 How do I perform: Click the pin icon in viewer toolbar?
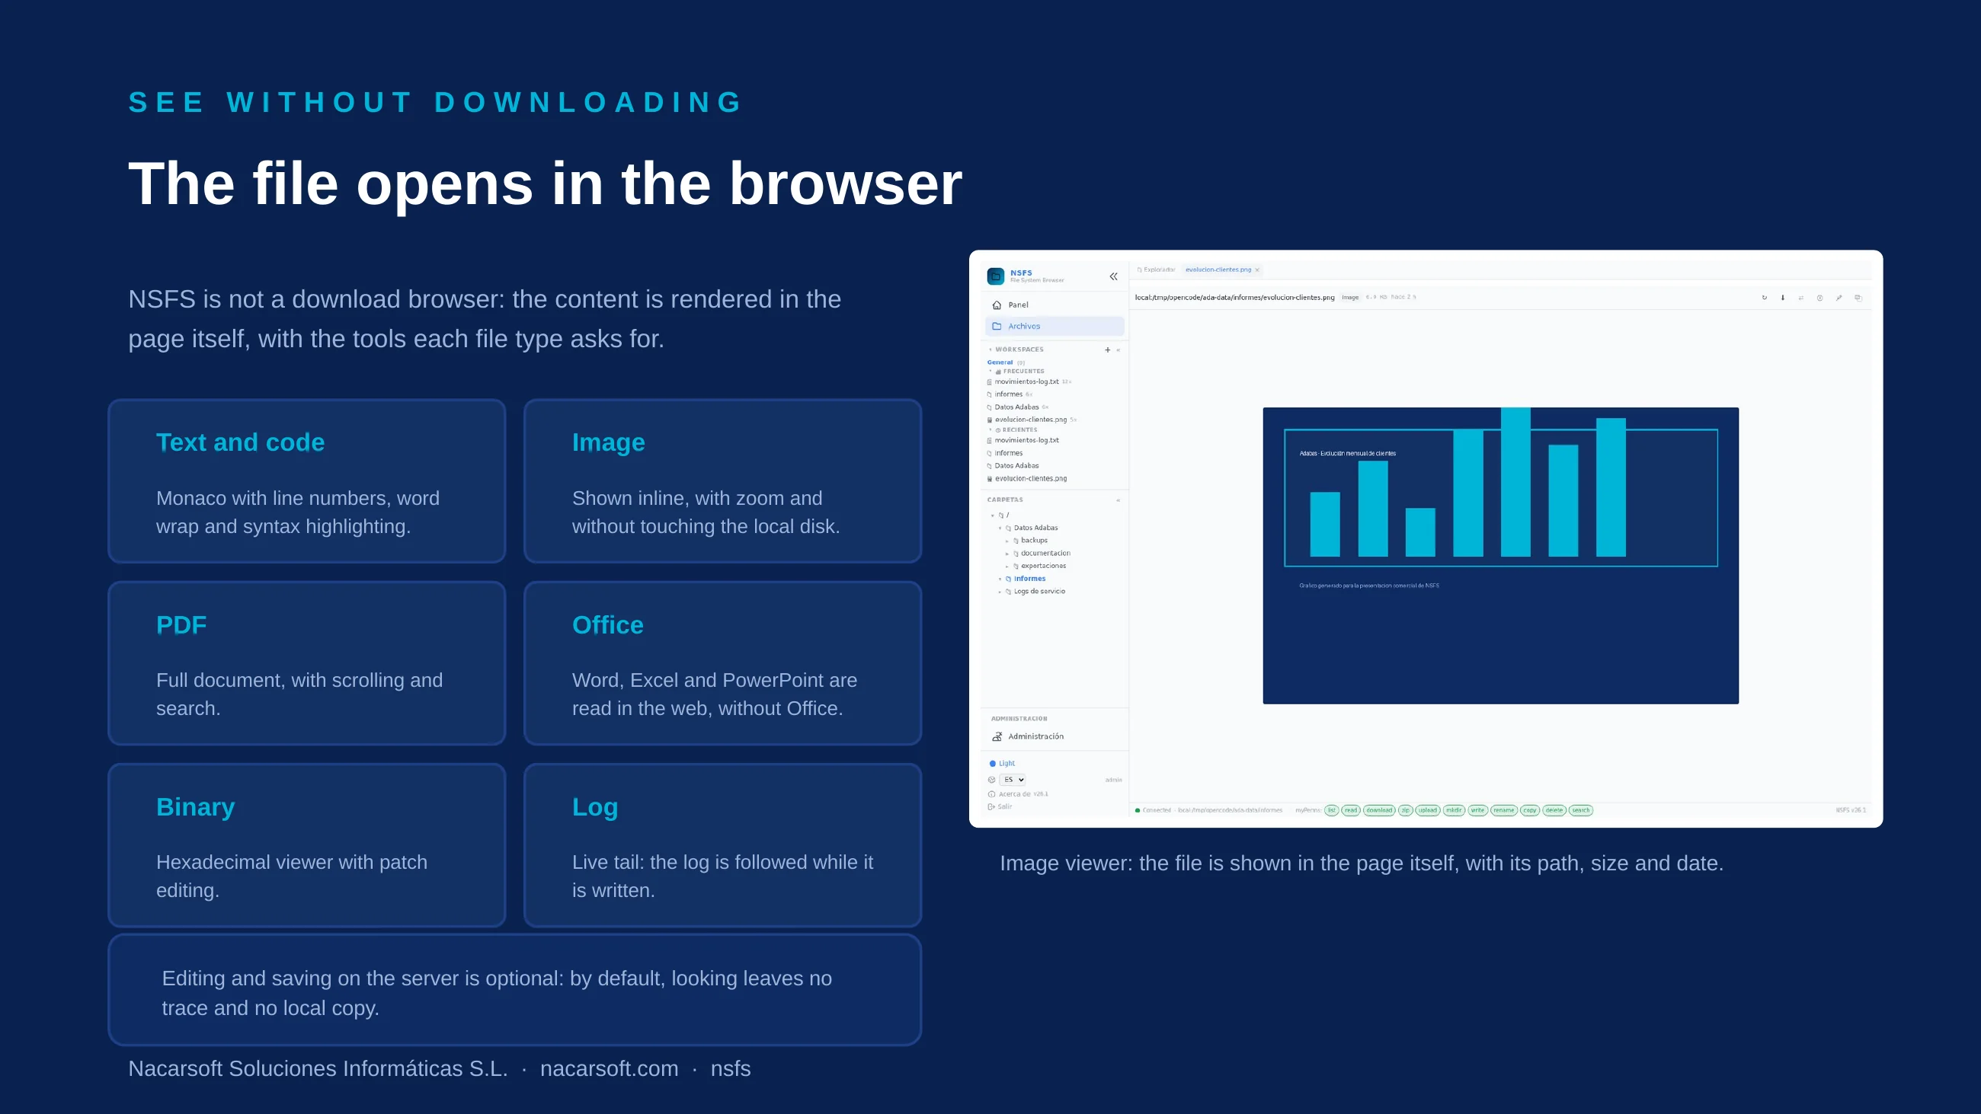tap(1839, 298)
